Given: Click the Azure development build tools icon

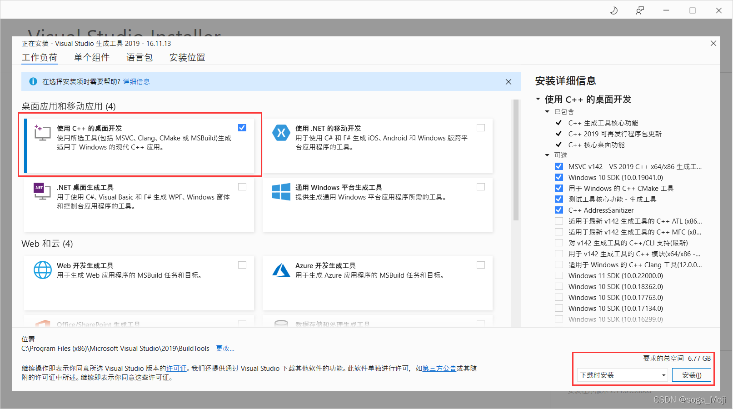Looking at the screenshot, I should pyautogui.click(x=281, y=270).
